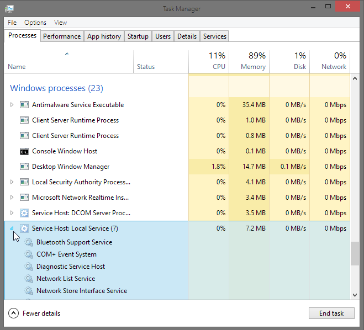The height and width of the screenshot is (330, 364).
Task: Sort by the Name column header
Action: pyautogui.click(x=68, y=61)
